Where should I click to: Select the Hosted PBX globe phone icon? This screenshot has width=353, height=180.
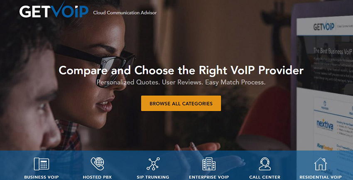point(98,163)
